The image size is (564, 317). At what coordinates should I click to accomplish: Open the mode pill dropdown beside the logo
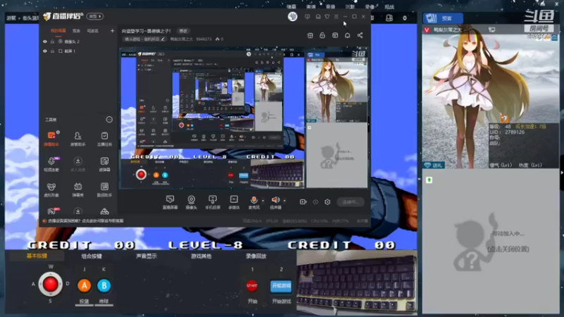point(95,16)
